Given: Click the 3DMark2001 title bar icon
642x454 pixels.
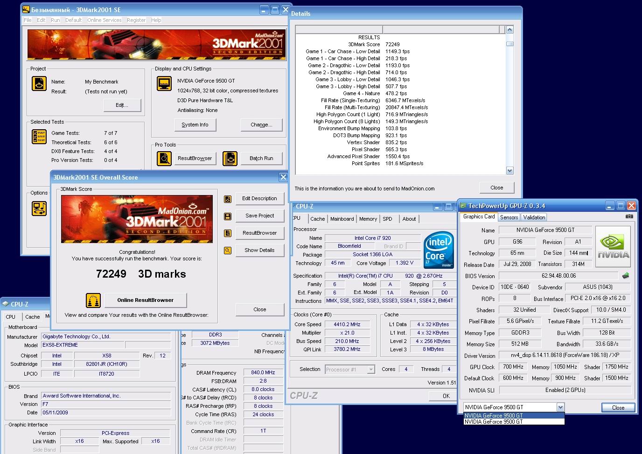Looking at the screenshot, I should pos(26,9).
